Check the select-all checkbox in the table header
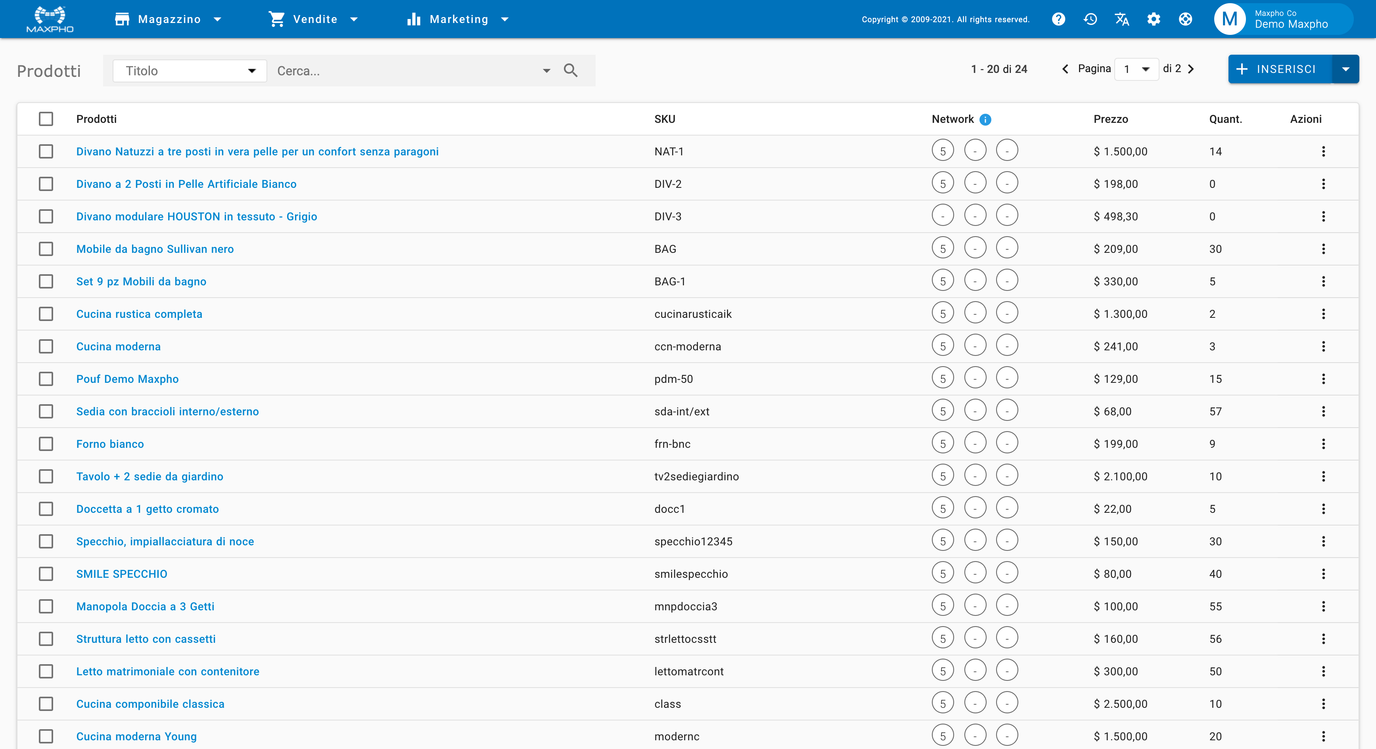The image size is (1376, 749). pos(46,119)
